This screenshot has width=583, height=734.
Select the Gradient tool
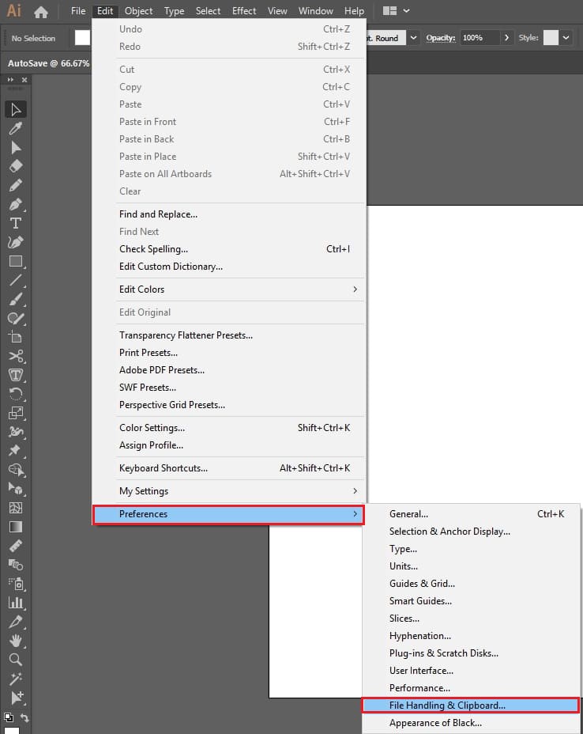coord(16,527)
